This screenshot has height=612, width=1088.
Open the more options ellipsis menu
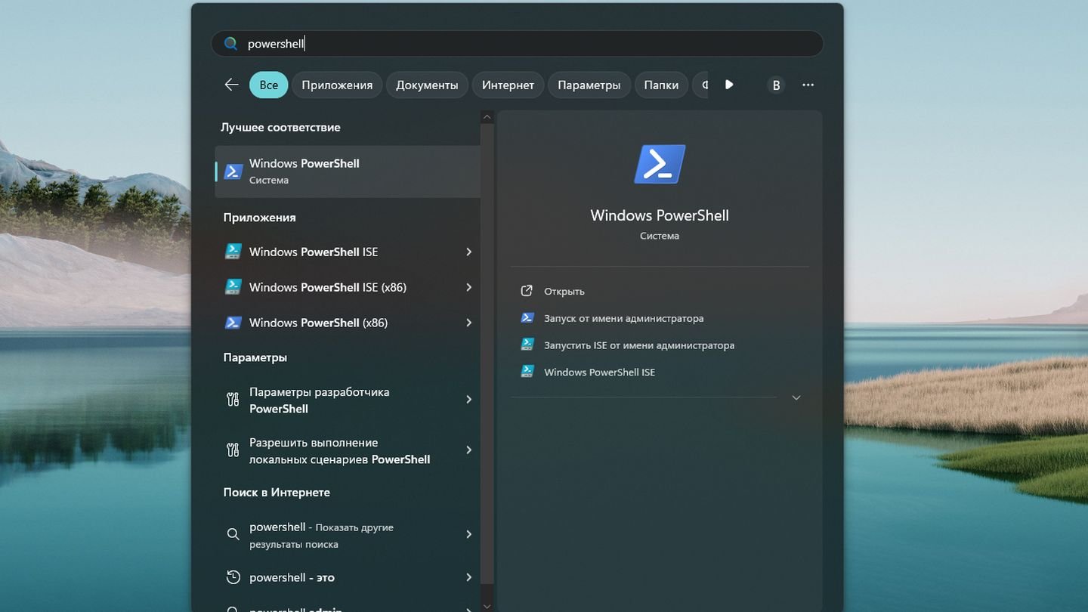tap(808, 85)
